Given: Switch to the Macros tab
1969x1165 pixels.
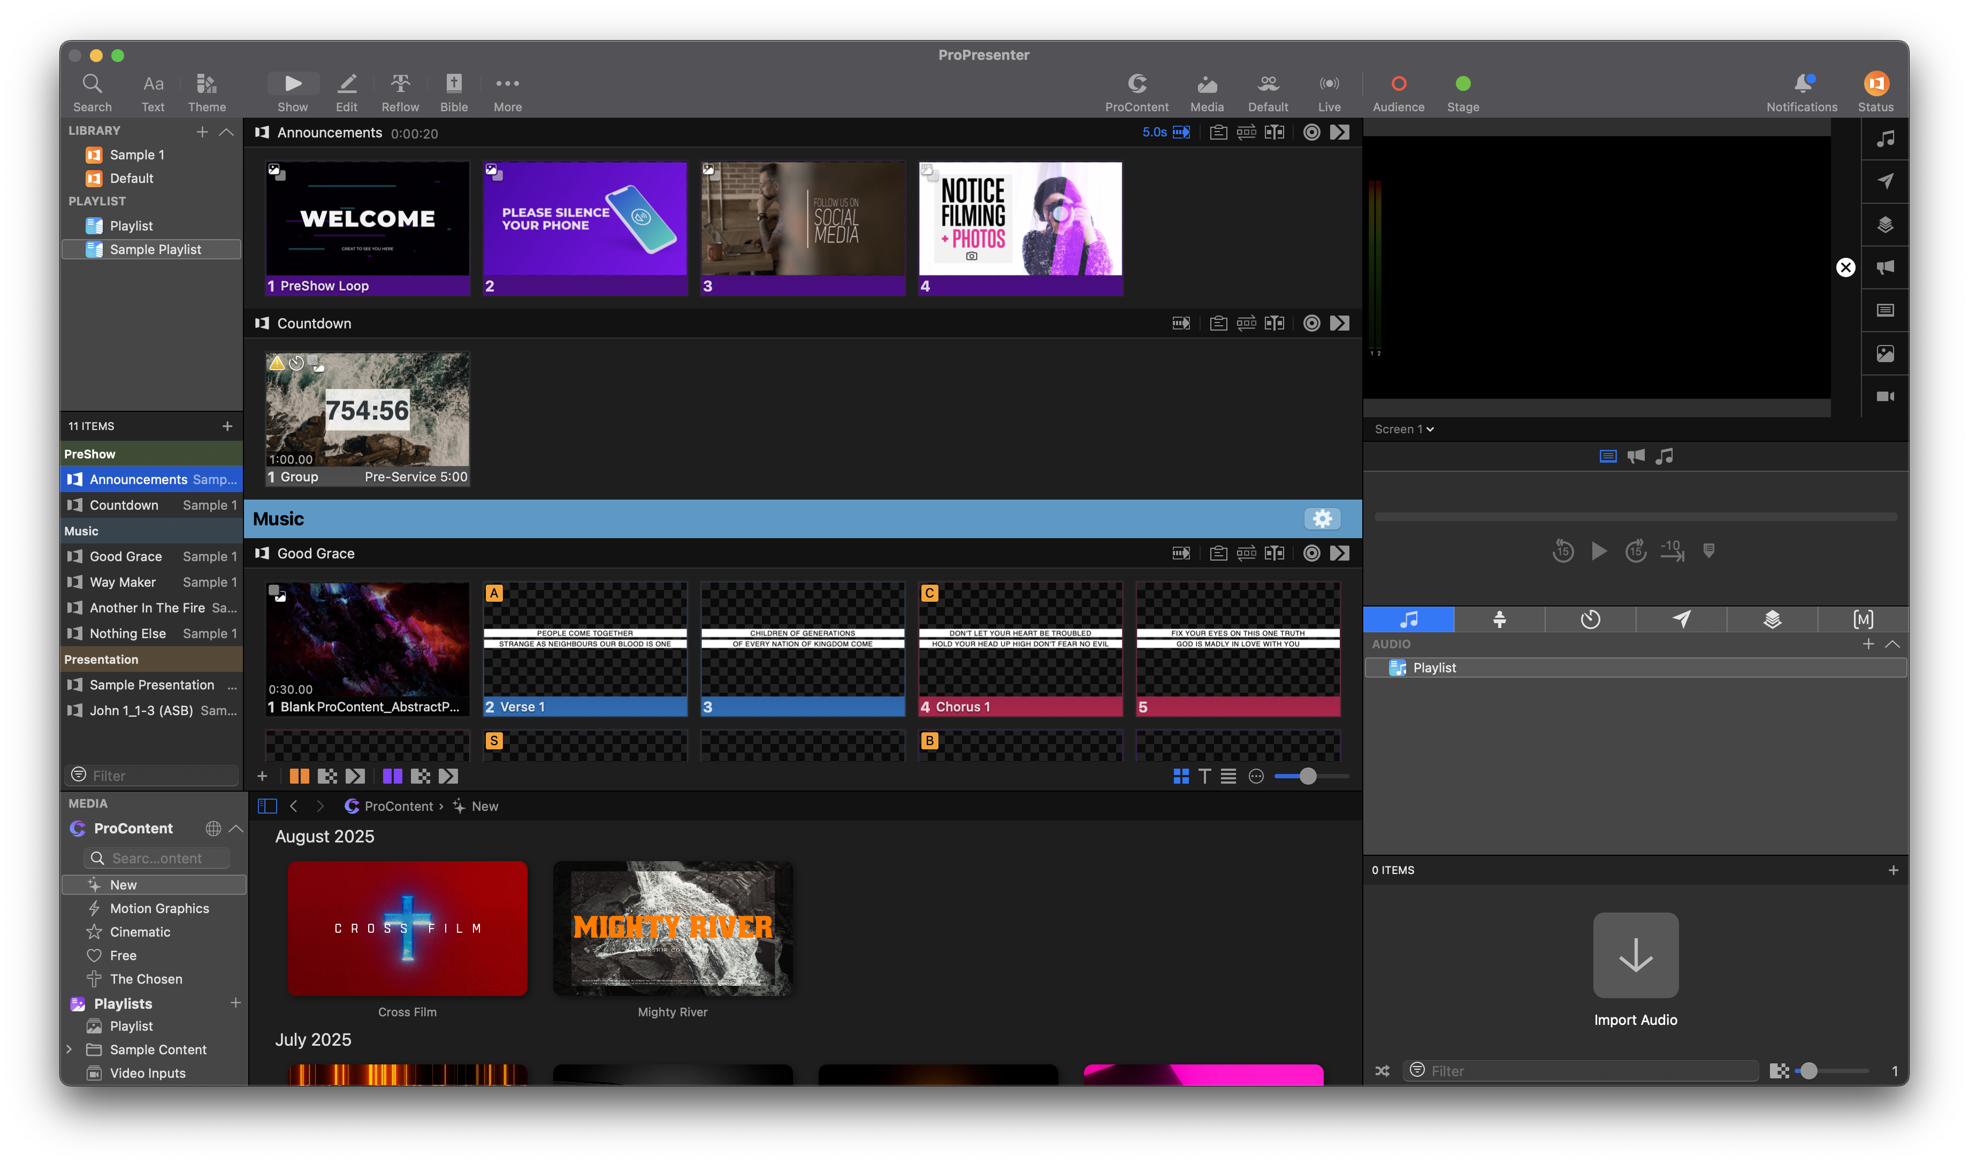Looking at the screenshot, I should 1862,619.
